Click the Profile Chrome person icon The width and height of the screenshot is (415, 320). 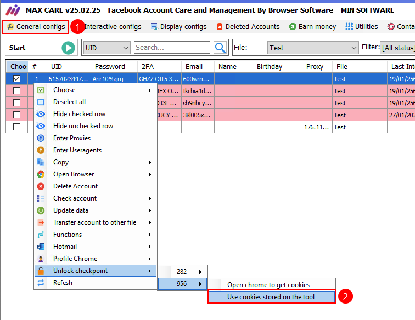(41, 259)
